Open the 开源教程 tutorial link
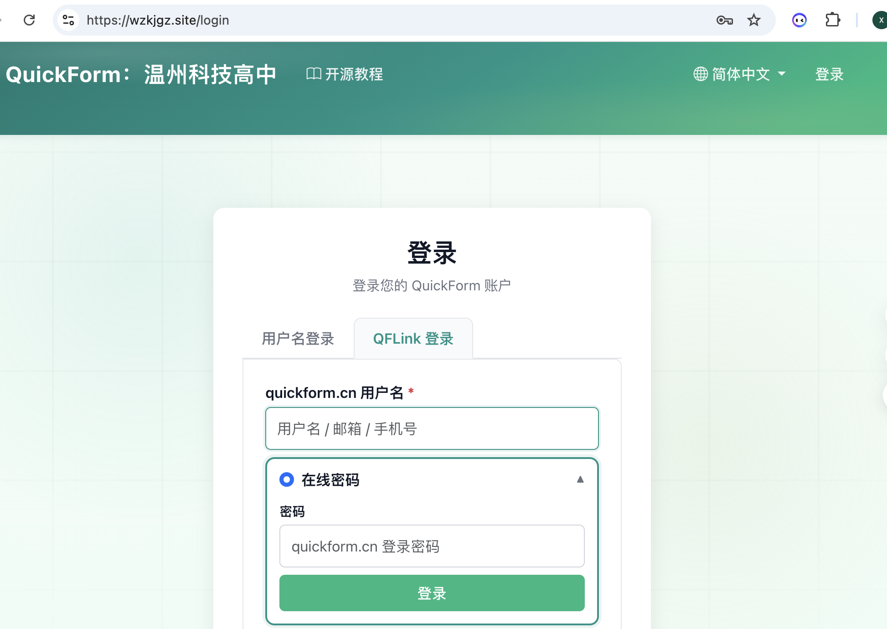Viewport: 887px width, 629px height. (345, 74)
